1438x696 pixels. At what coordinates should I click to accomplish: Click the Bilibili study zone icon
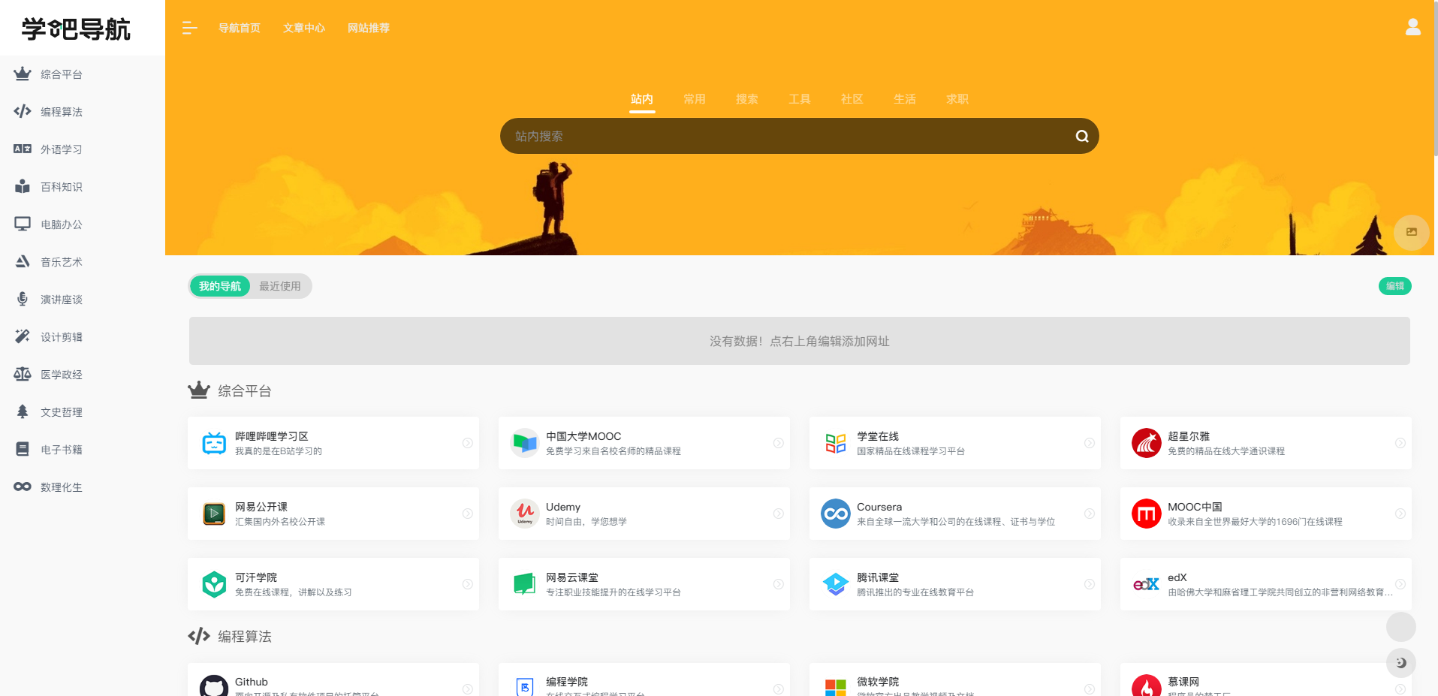pos(214,443)
